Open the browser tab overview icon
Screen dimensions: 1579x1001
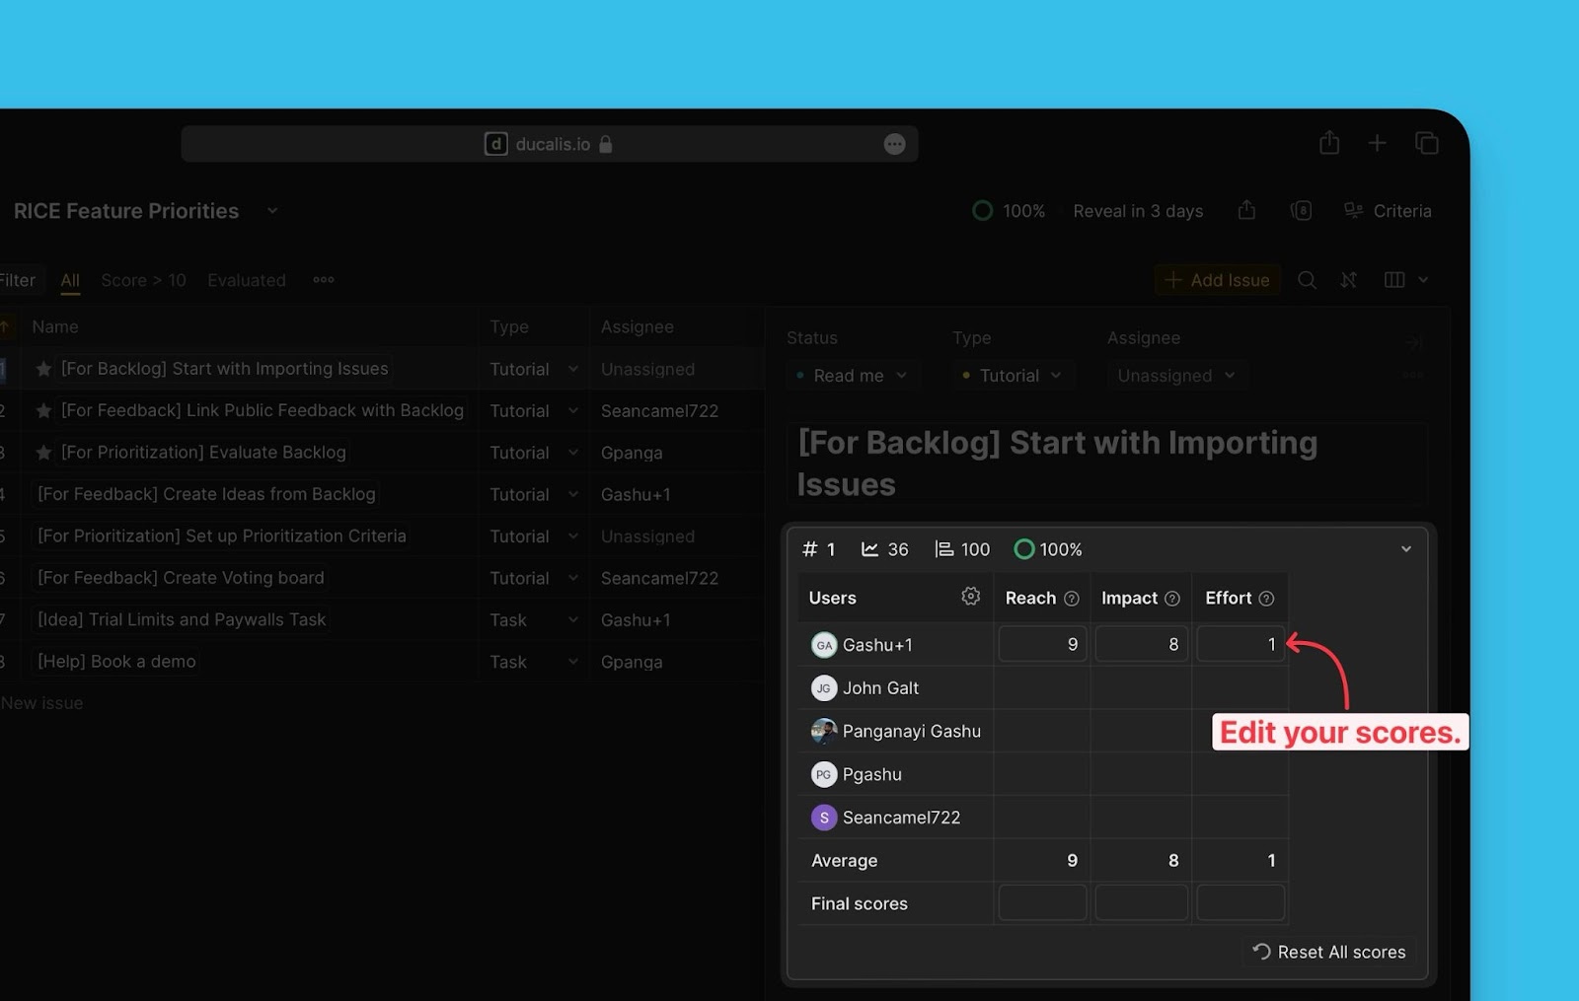coord(1426,143)
